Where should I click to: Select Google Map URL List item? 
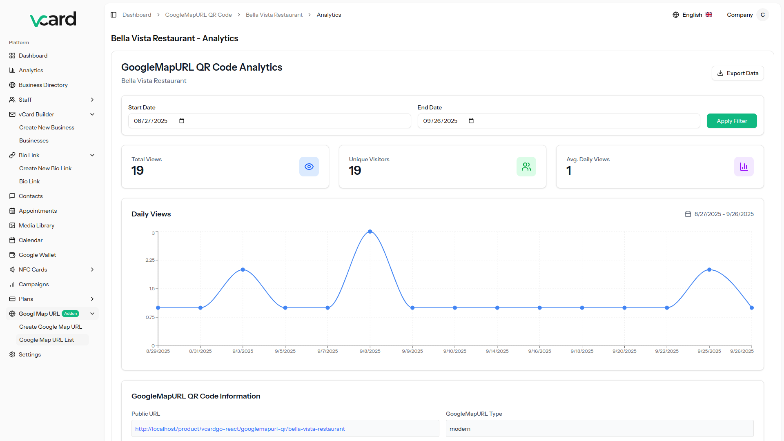tap(47, 340)
